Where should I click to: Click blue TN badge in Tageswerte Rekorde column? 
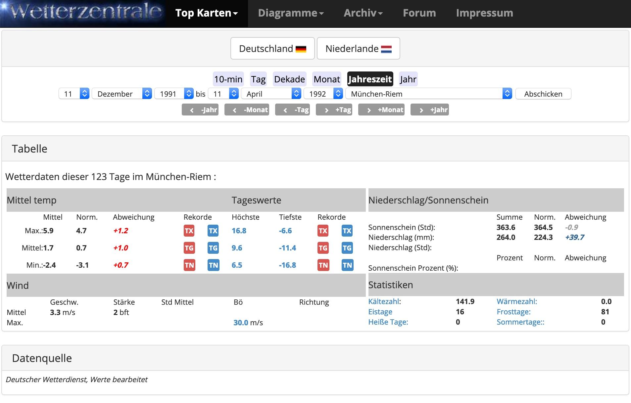(347, 265)
